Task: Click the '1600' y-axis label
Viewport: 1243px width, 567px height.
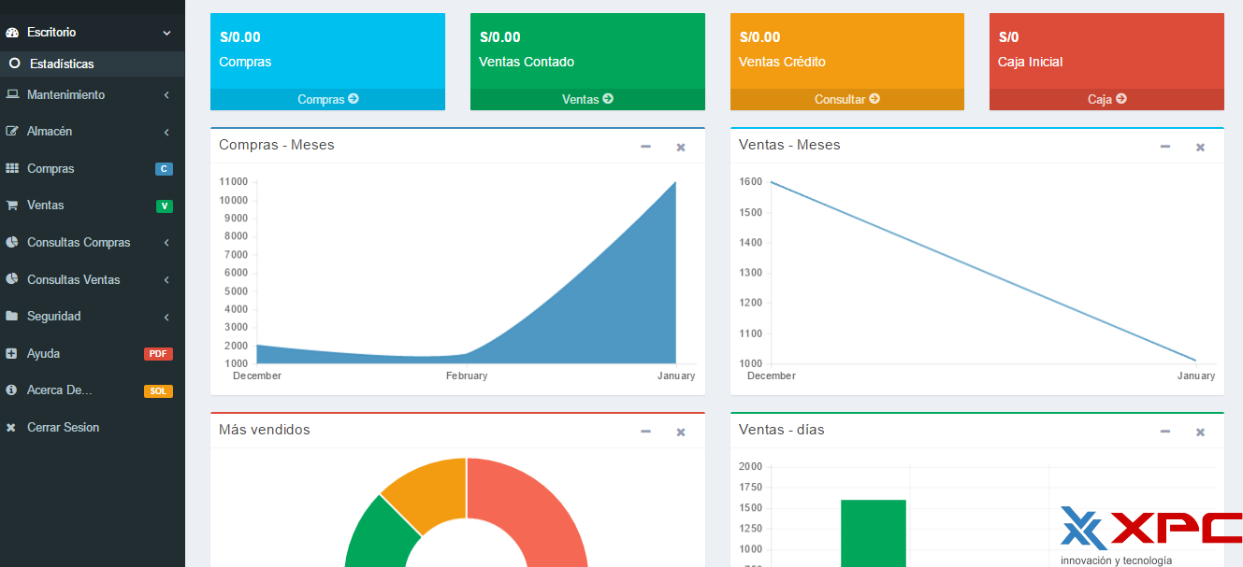Action: (x=750, y=182)
